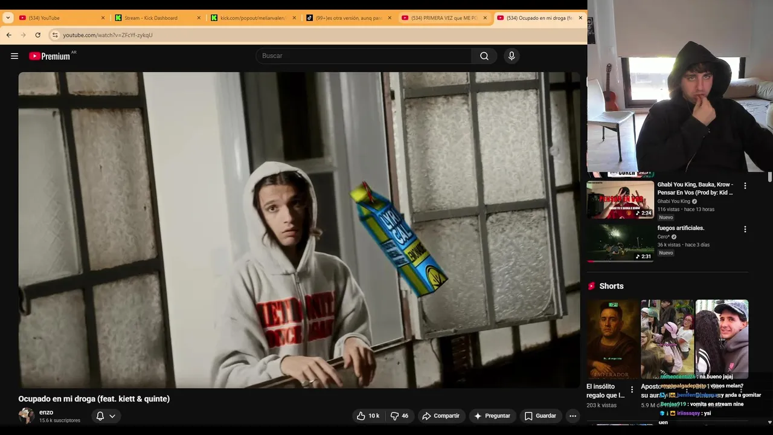Open Ghabi You King channel name
The image size is (773, 435).
[673, 201]
